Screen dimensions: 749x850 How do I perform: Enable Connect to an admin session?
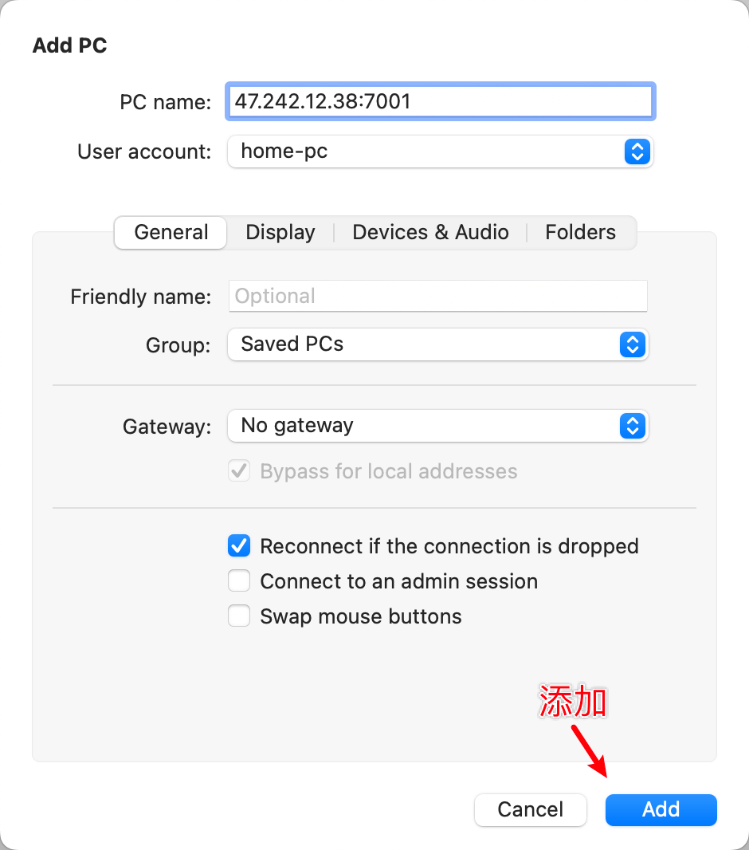click(x=239, y=581)
